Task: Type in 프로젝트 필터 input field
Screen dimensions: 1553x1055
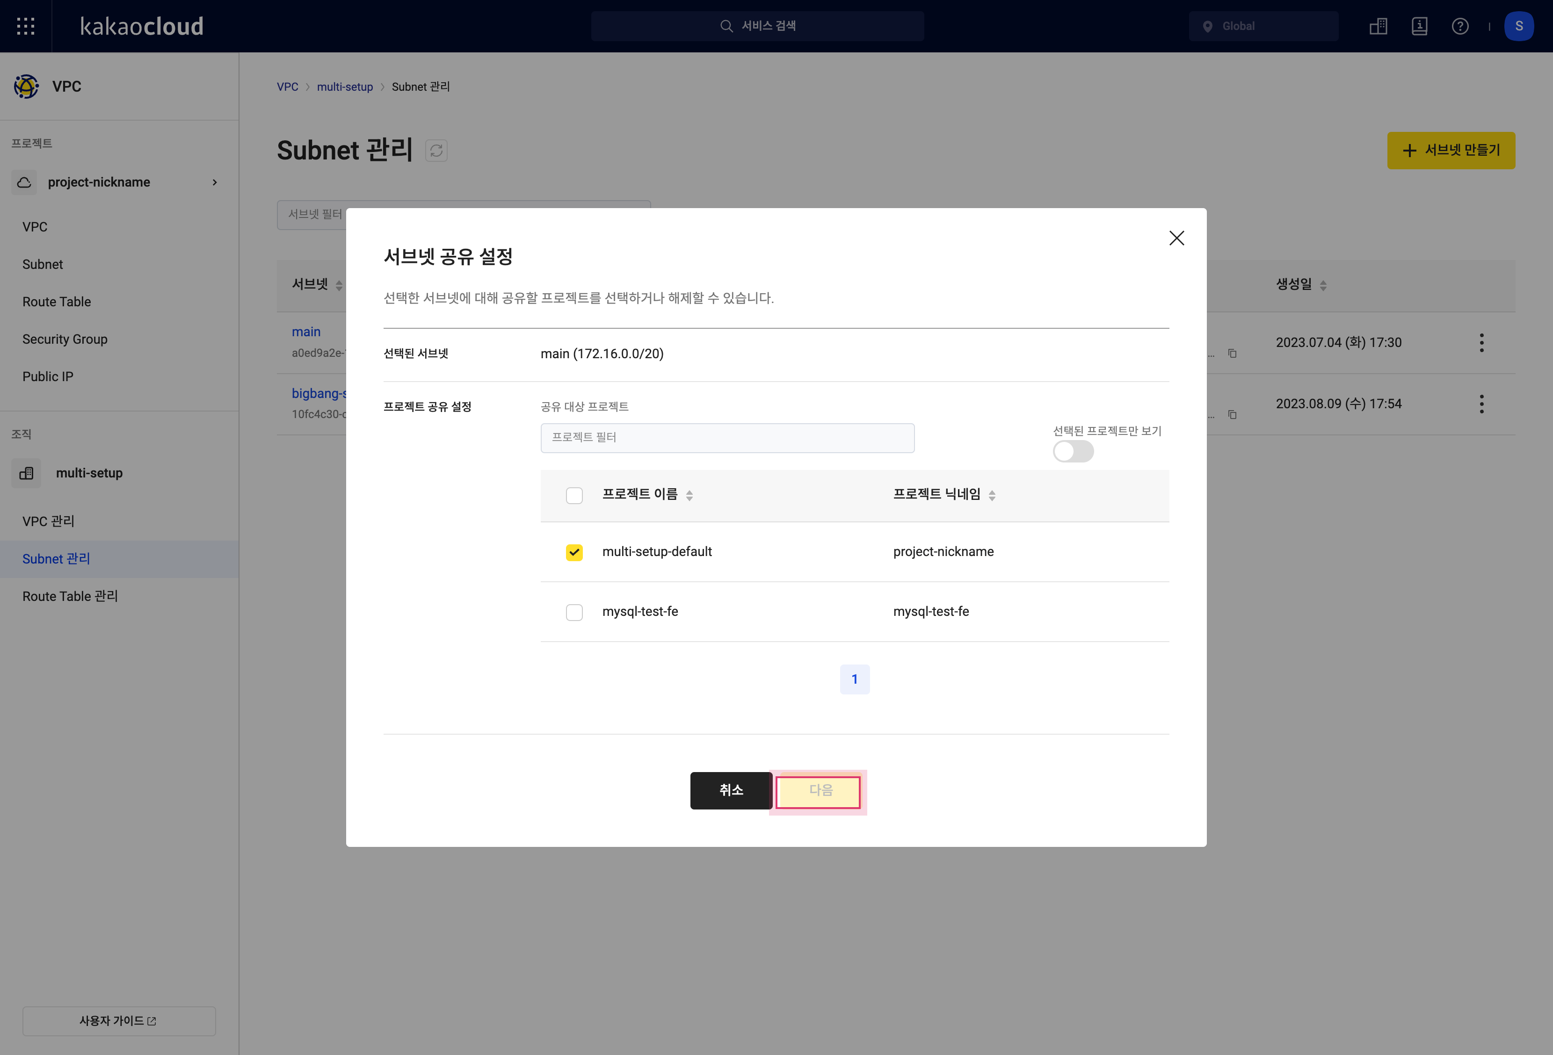Action: coord(726,437)
